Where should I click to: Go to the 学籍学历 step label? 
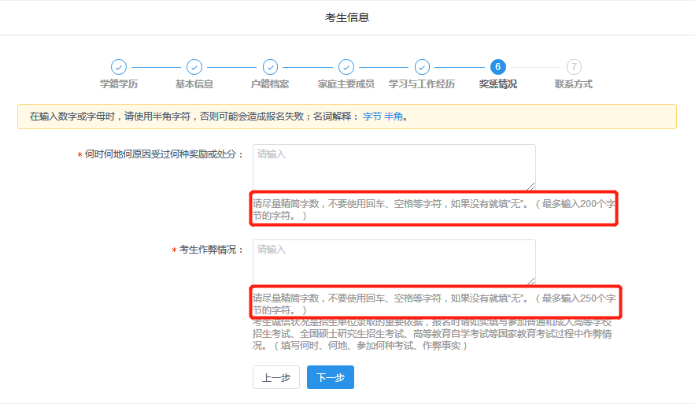pyautogui.click(x=119, y=84)
